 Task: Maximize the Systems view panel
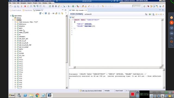tap(66, 10)
